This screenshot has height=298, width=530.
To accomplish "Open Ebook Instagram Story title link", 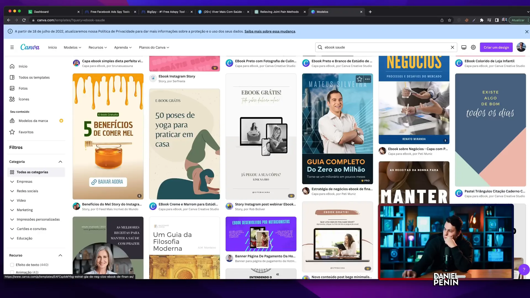I will 177,76.
